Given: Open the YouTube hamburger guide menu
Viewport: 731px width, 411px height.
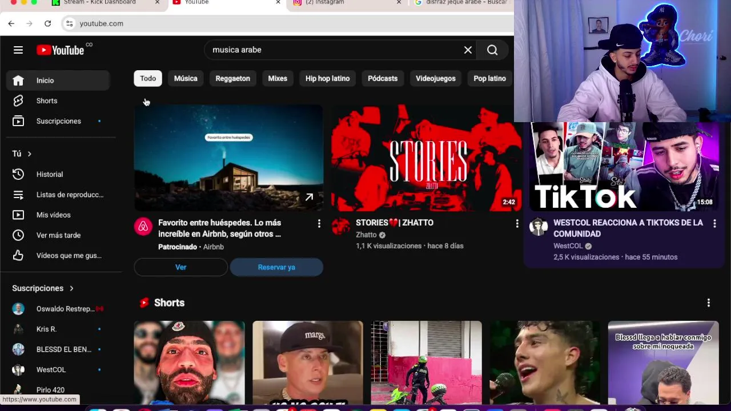Looking at the screenshot, I should pos(18,50).
